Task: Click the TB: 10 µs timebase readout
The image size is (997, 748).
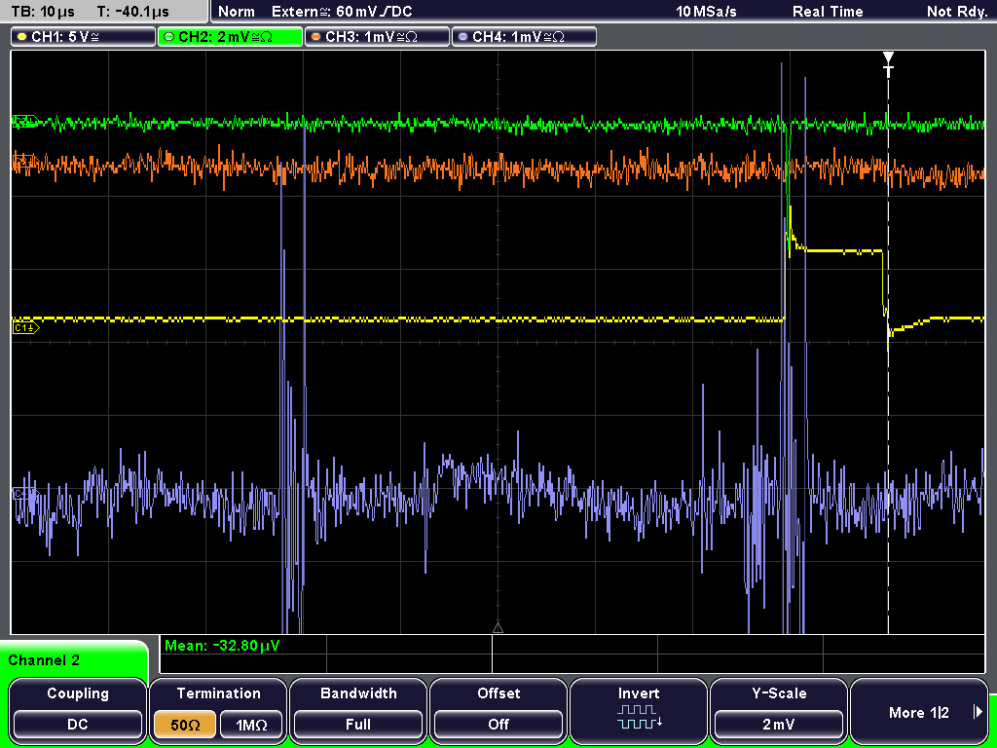Action: 43,12
